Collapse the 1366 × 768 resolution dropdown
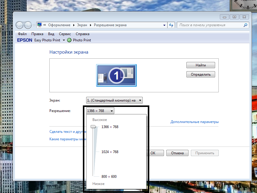Viewport: 257px width, 193px height. (x=100, y=111)
